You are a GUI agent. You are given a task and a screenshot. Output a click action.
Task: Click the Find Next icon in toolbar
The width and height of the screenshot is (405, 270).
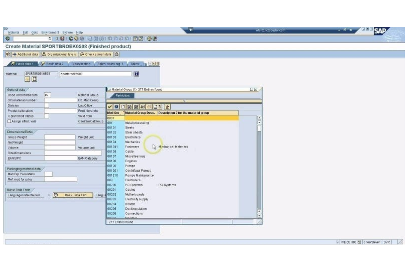(102, 39)
